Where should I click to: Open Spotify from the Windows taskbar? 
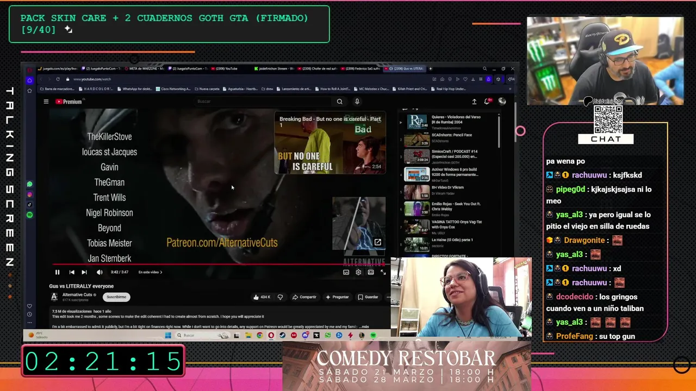373,336
